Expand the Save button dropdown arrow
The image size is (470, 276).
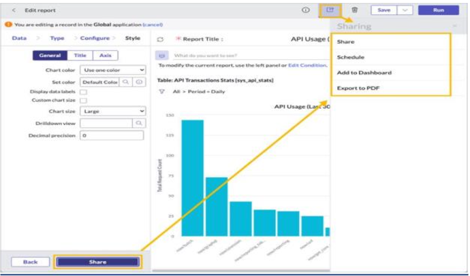405,10
